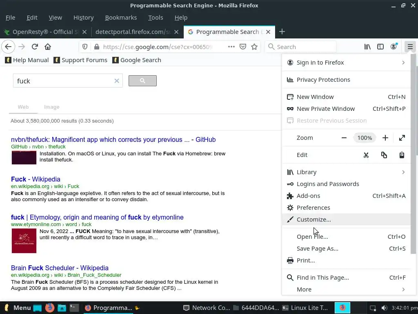Open the Firefox home page icon

click(x=48, y=47)
